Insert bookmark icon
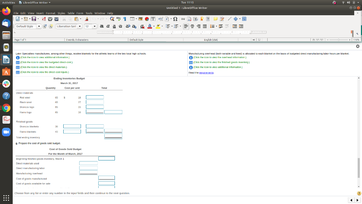Screen dimensions: 362x204 click(x=202, y=19)
